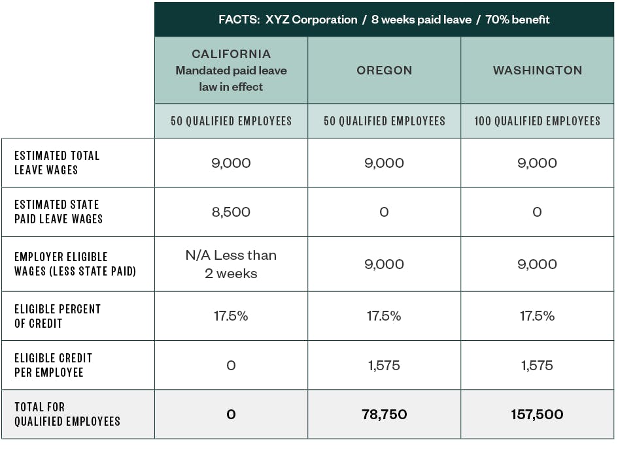Click Washington's 1,575 credit per employee cell

537,365
